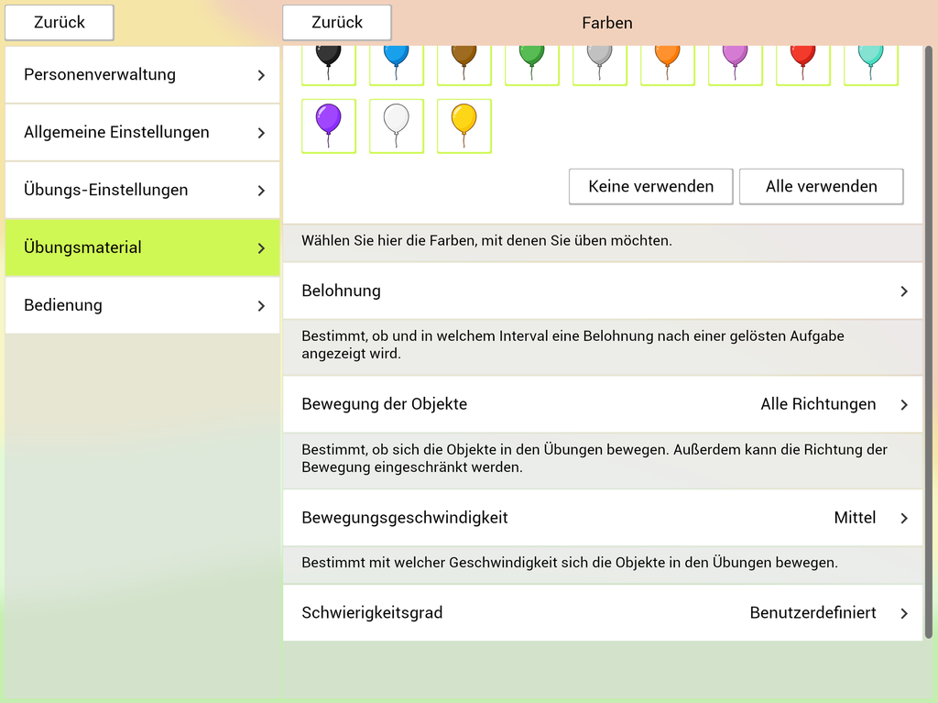Click the Bewegungsgeschwindigkeit description text
This screenshot has width=938, height=703.
[570, 563]
